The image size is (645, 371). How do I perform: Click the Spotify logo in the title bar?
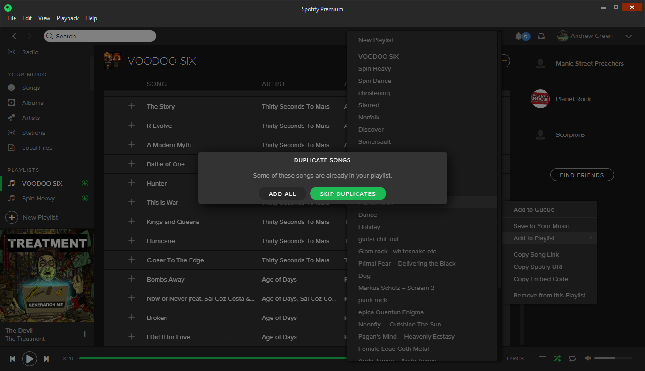point(8,8)
